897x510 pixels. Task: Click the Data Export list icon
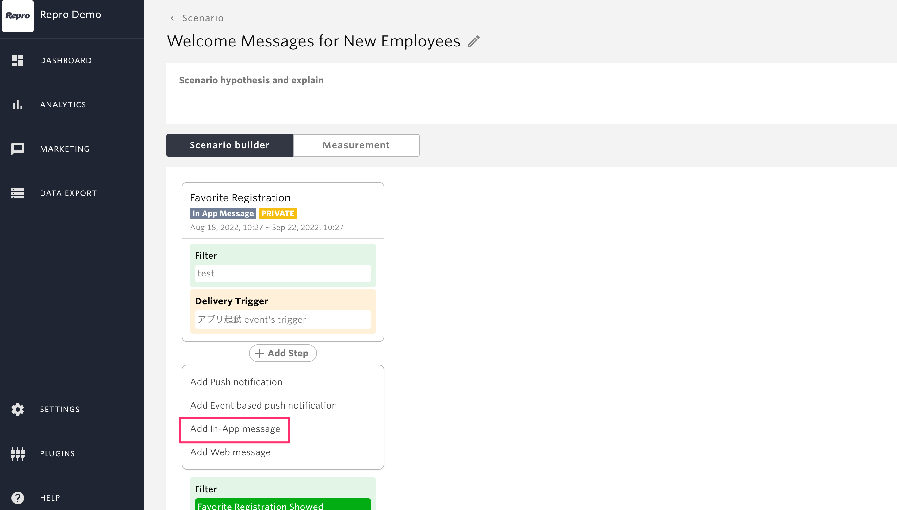tap(17, 193)
